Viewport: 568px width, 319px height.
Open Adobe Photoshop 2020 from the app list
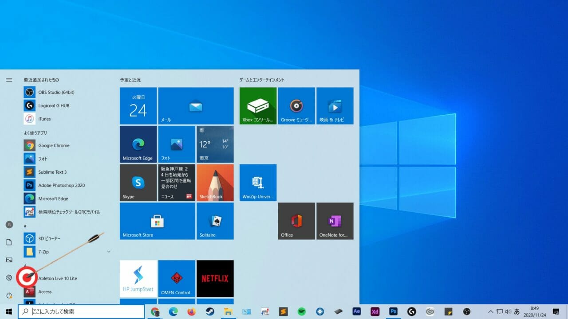click(x=67, y=185)
